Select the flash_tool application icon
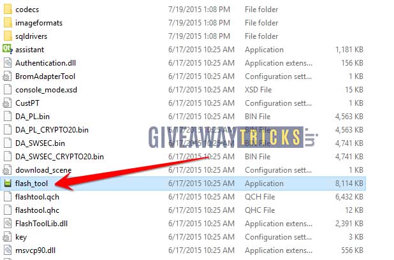394x260 pixels. [x=8, y=184]
